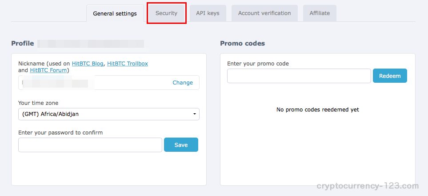Click Change next to the nickname

click(183, 83)
